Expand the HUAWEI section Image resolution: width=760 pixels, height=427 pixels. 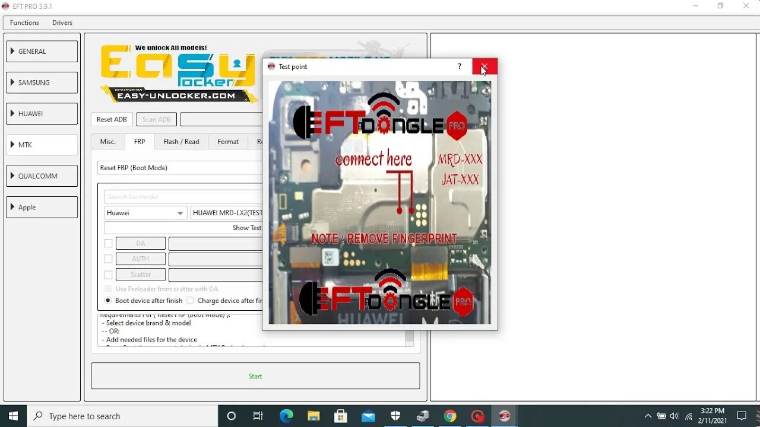click(x=42, y=114)
